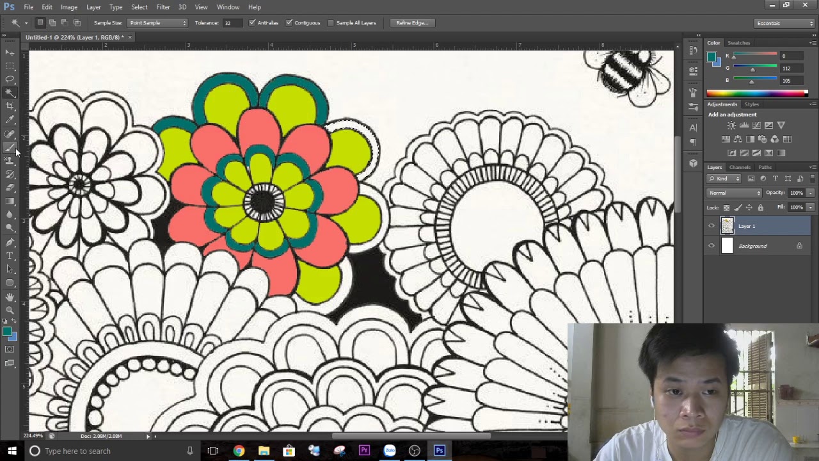This screenshot has width=819, height=461.
Task: Enable Sample All Layers checkbox
Action: pos(331,23)
